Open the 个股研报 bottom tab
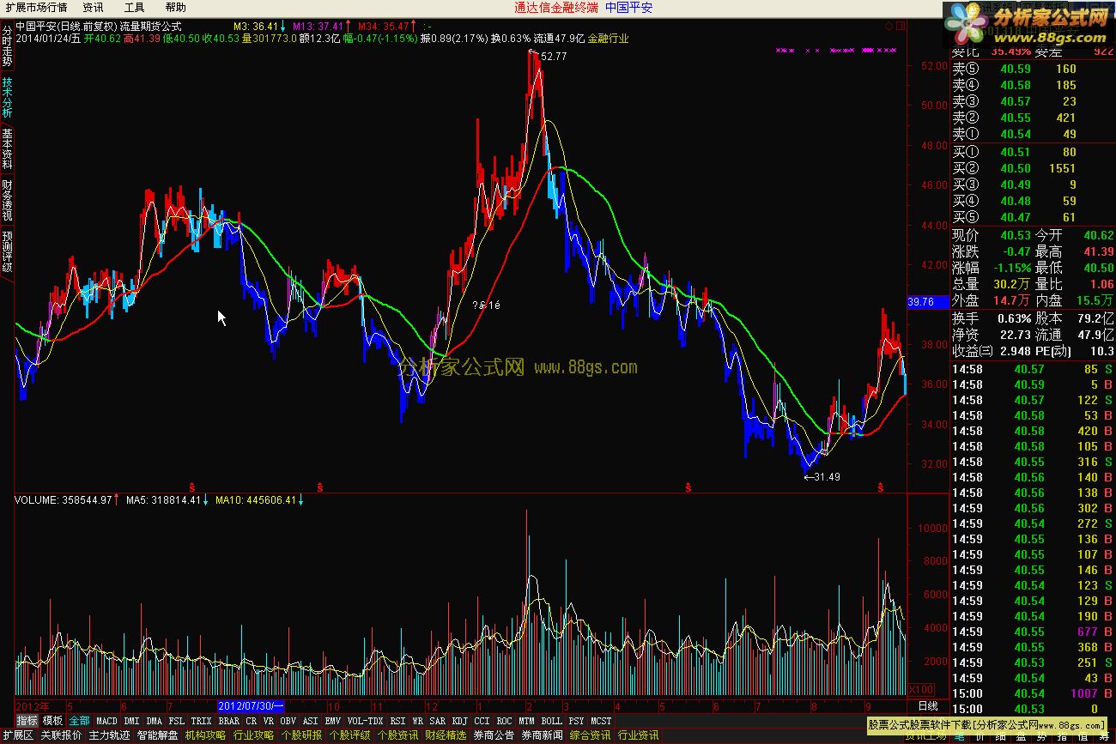 tap(301, 735)
